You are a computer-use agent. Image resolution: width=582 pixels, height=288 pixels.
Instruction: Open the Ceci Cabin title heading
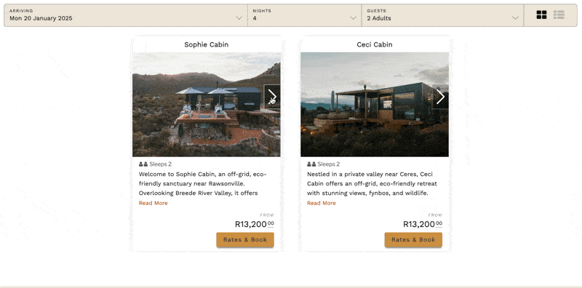coord(375,44)
